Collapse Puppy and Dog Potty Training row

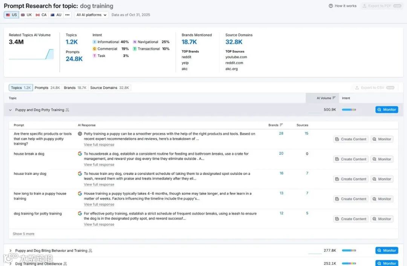[11, 110]
